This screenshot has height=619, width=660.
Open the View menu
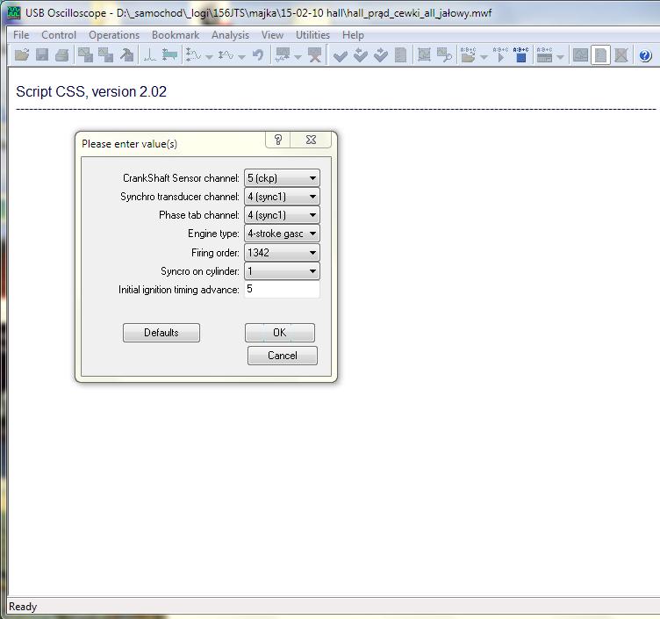click(x=272, y=35)
